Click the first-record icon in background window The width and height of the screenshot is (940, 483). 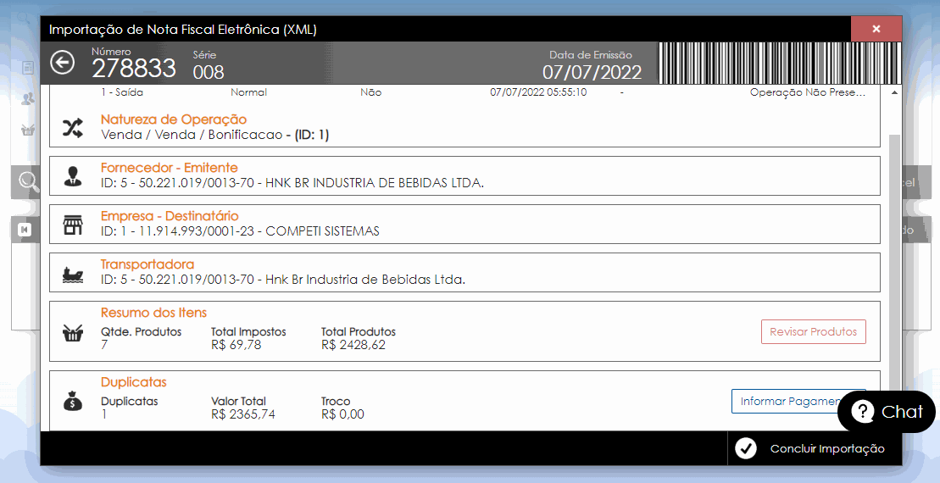pyautogui.click(x=25, y=230)
